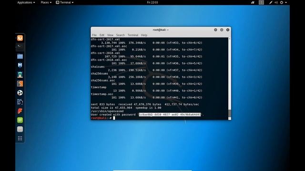
Task: Click the terminal scrollbar thumb
Action: 230,113
